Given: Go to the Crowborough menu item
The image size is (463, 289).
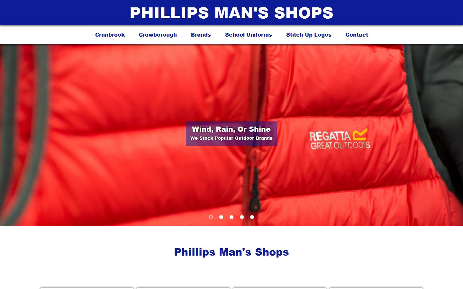Looking at the screenshot, I should pyautogui.click(x=158, y=35).
